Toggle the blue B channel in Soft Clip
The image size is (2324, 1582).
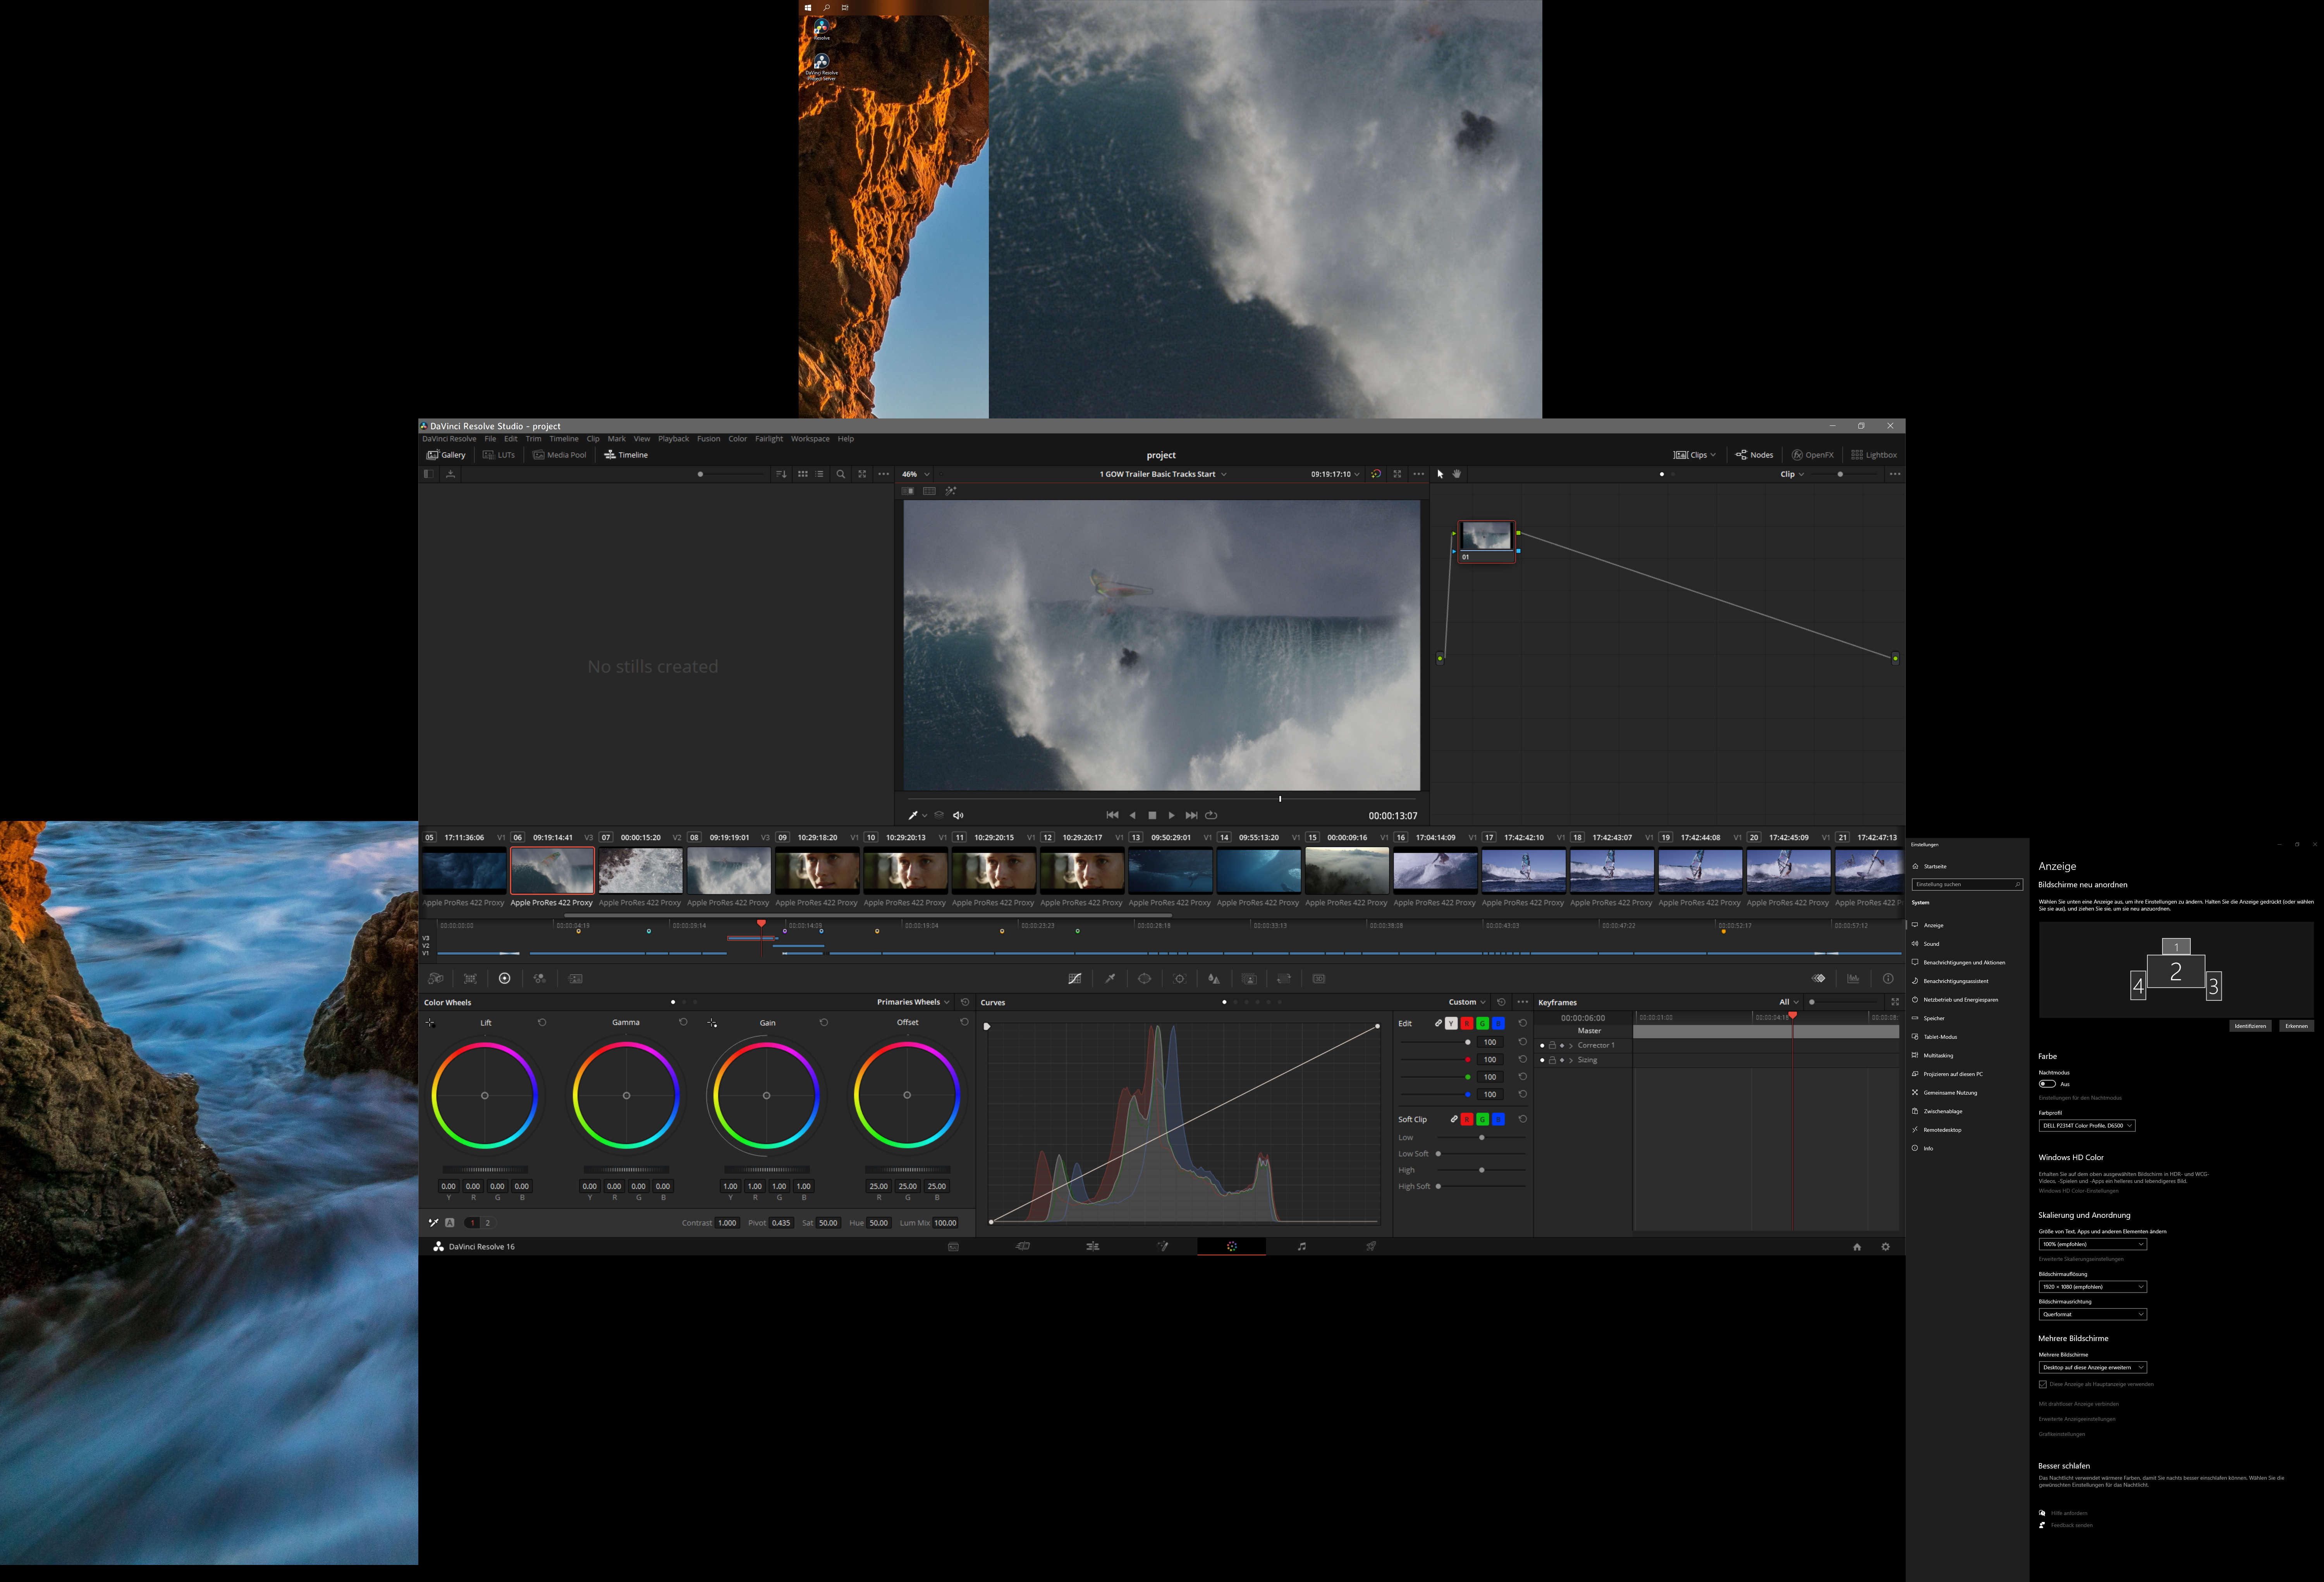(1498, 1119)
